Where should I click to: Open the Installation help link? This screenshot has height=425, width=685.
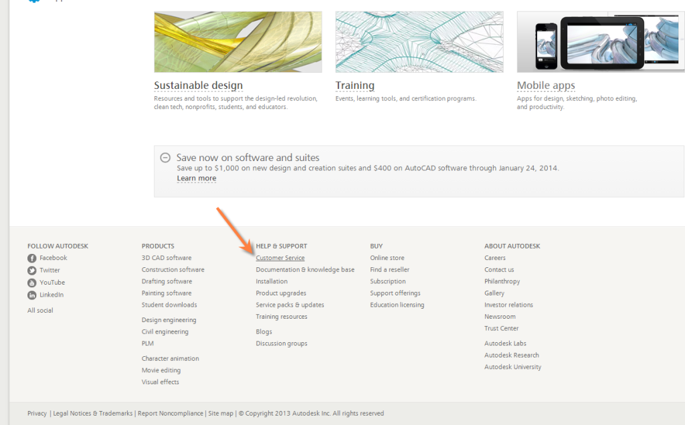click(x=272, y=281)
